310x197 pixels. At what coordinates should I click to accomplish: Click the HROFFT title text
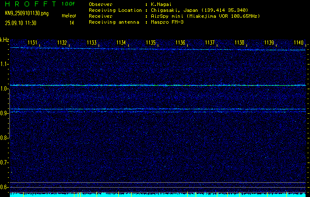[31, 4]
